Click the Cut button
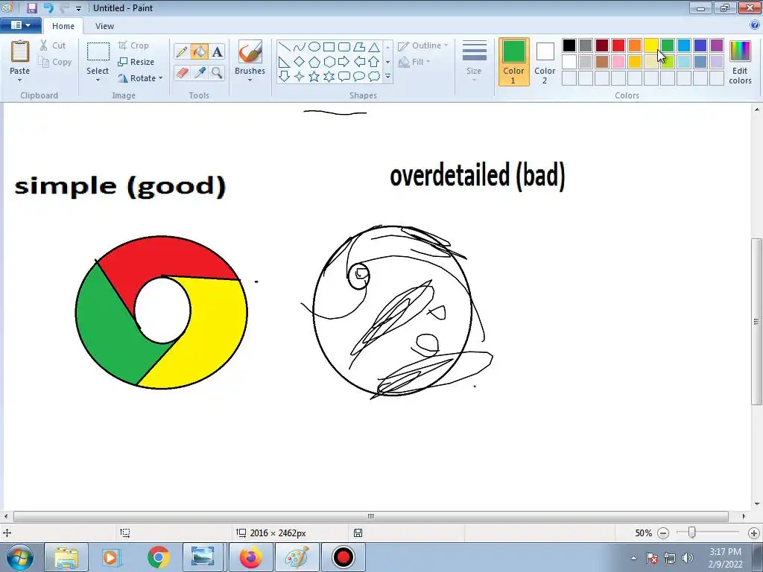Screen dimensions: 763x572 (53, 45)
